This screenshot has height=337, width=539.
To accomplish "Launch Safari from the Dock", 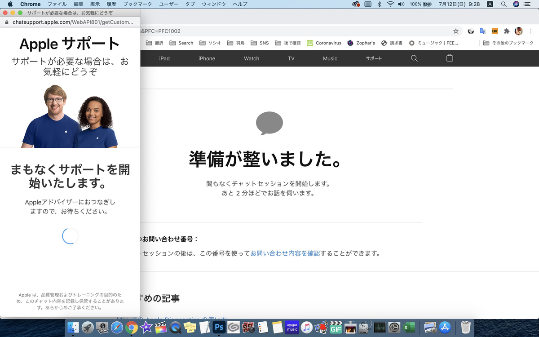I will (117, 327).
